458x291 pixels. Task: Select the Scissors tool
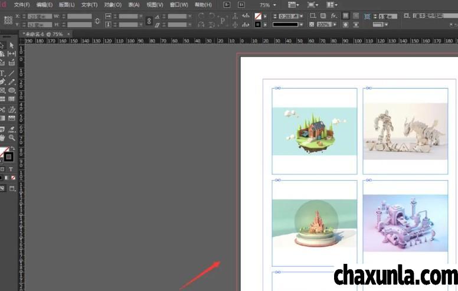pyautogui.click(x=2, y=110)
